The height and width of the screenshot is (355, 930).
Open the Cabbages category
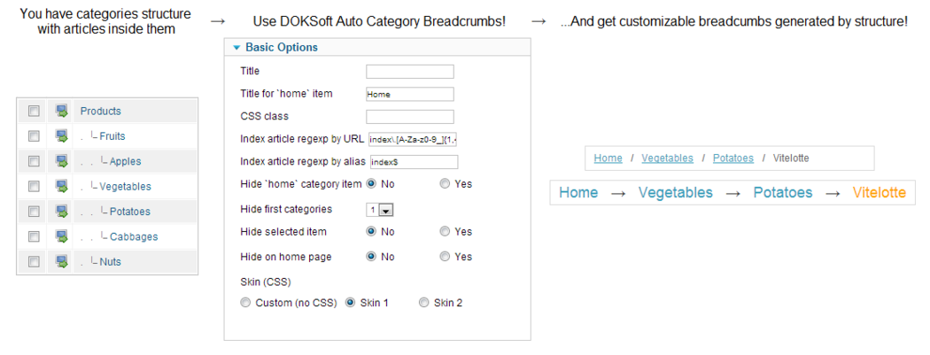134,236
